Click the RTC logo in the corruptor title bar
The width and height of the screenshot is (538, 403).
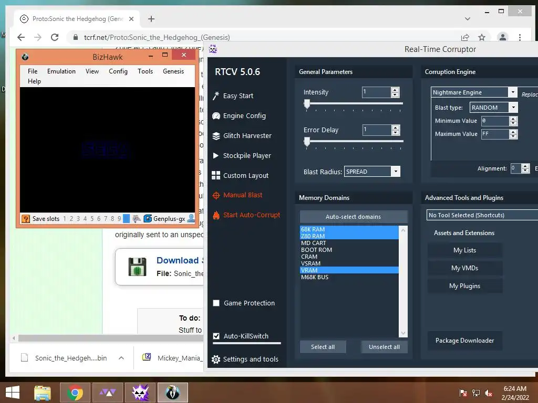[x=213, y=49]
